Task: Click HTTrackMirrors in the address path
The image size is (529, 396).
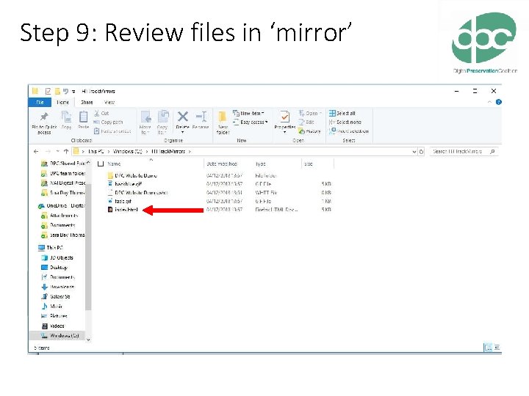Action: click(x=168, y=152)
